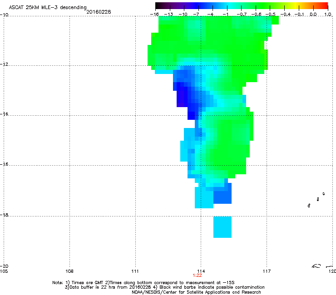Click the -13 color scale label

point(168,15)
